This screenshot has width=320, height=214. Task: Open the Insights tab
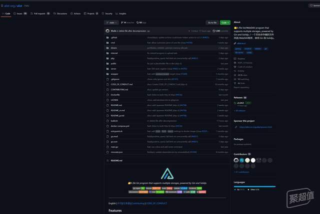tap(121, 14)
